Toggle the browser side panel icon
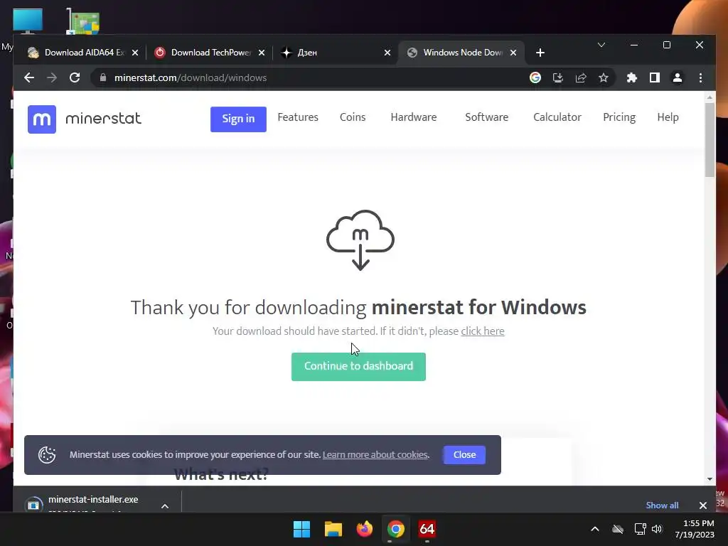Image resolution: width=728 pixels, height=546 pixels. (x=655, y=77)
